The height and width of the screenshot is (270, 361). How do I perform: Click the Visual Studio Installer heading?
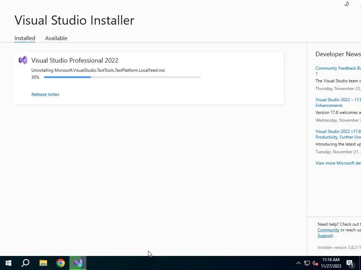point(74,20)
